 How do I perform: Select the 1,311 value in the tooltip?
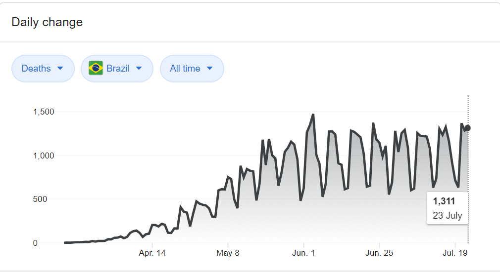444,201
